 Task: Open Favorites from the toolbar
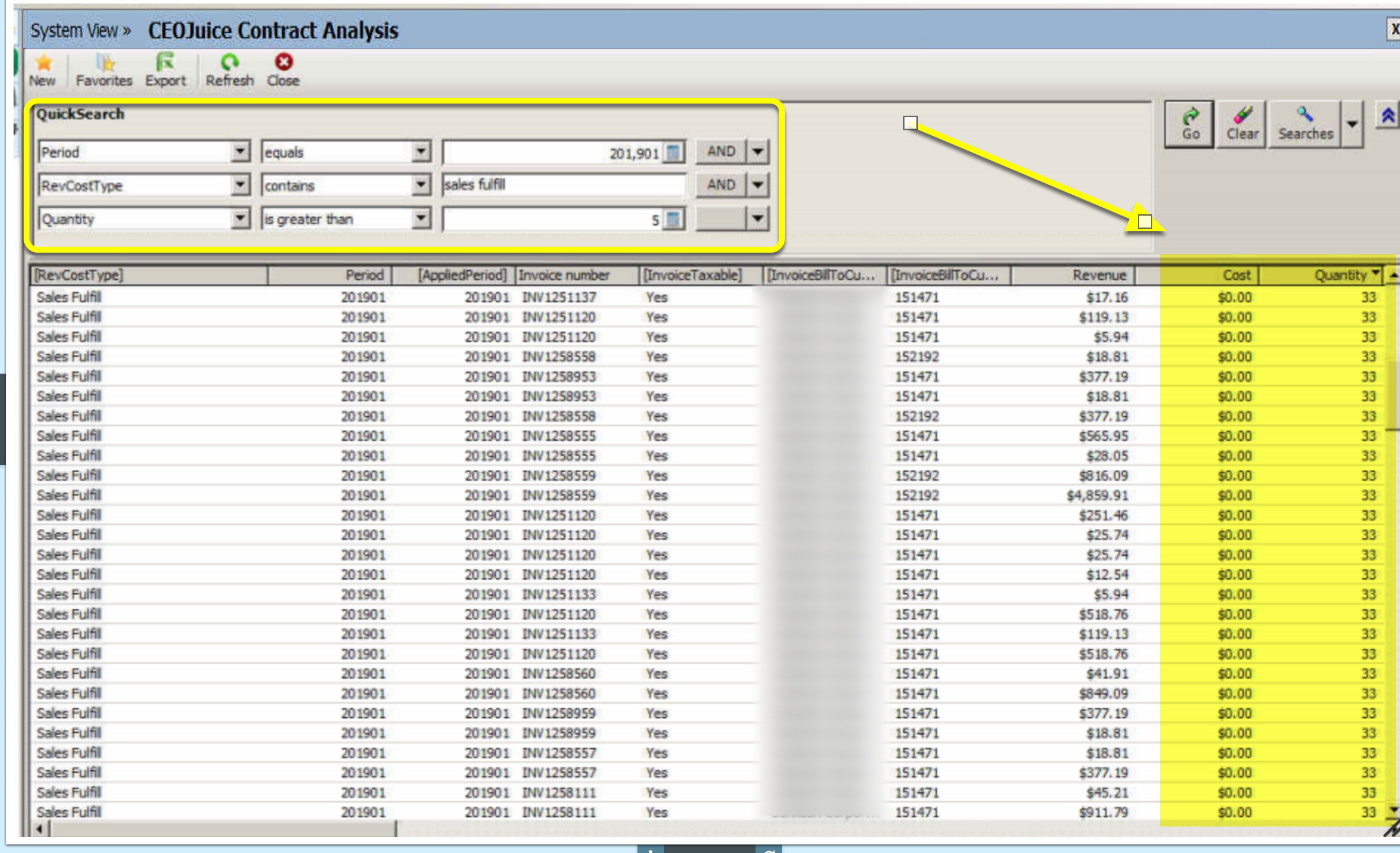[104, 70]
